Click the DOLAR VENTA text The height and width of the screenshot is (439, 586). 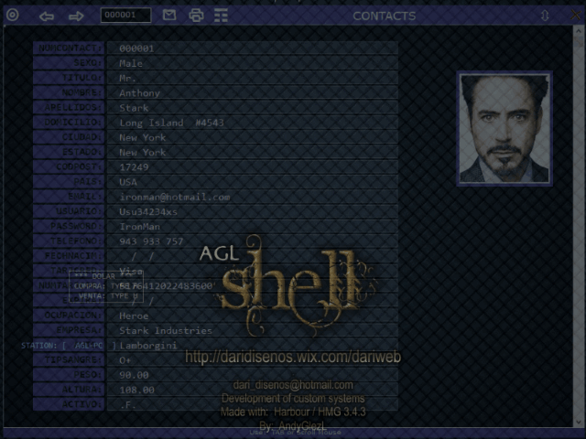[108, 296]
